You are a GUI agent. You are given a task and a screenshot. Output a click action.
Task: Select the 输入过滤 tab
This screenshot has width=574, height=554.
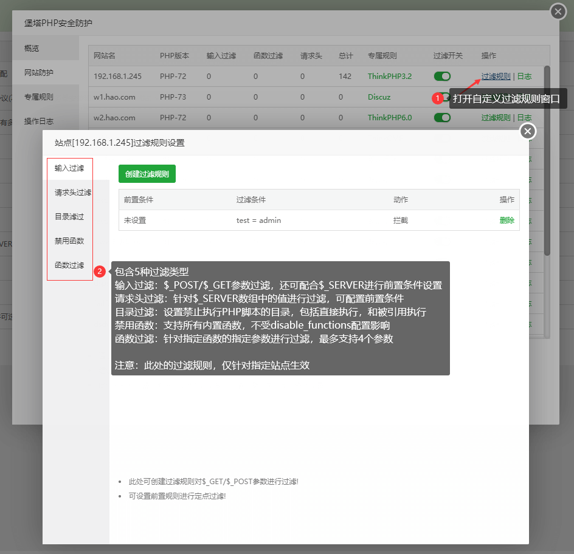pos(69,168)
